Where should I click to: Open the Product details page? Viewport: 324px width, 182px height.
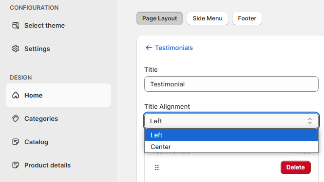tap(58, 165)
